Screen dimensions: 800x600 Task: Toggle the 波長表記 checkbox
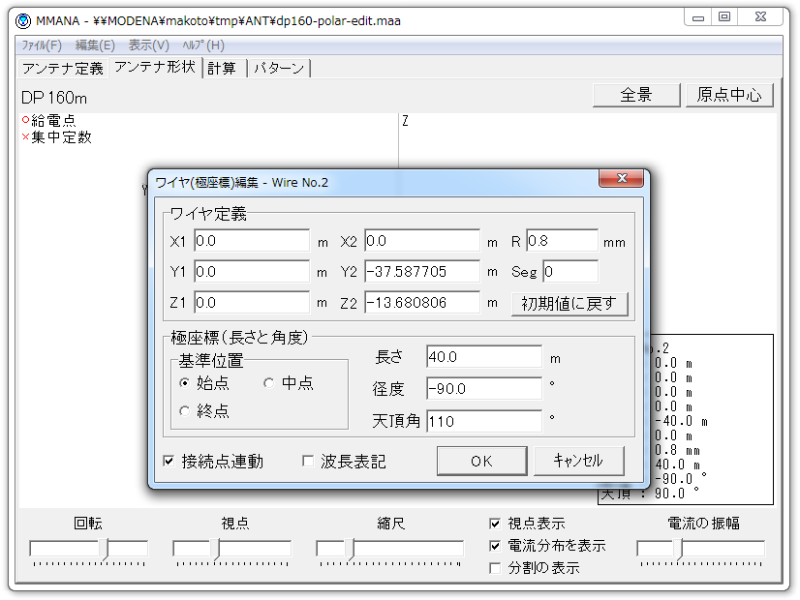coord(309,462)
